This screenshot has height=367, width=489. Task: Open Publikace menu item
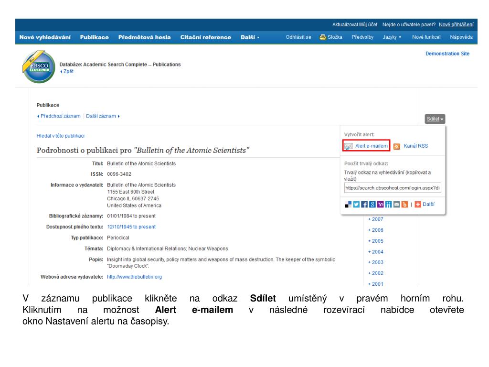click(94, 37)
